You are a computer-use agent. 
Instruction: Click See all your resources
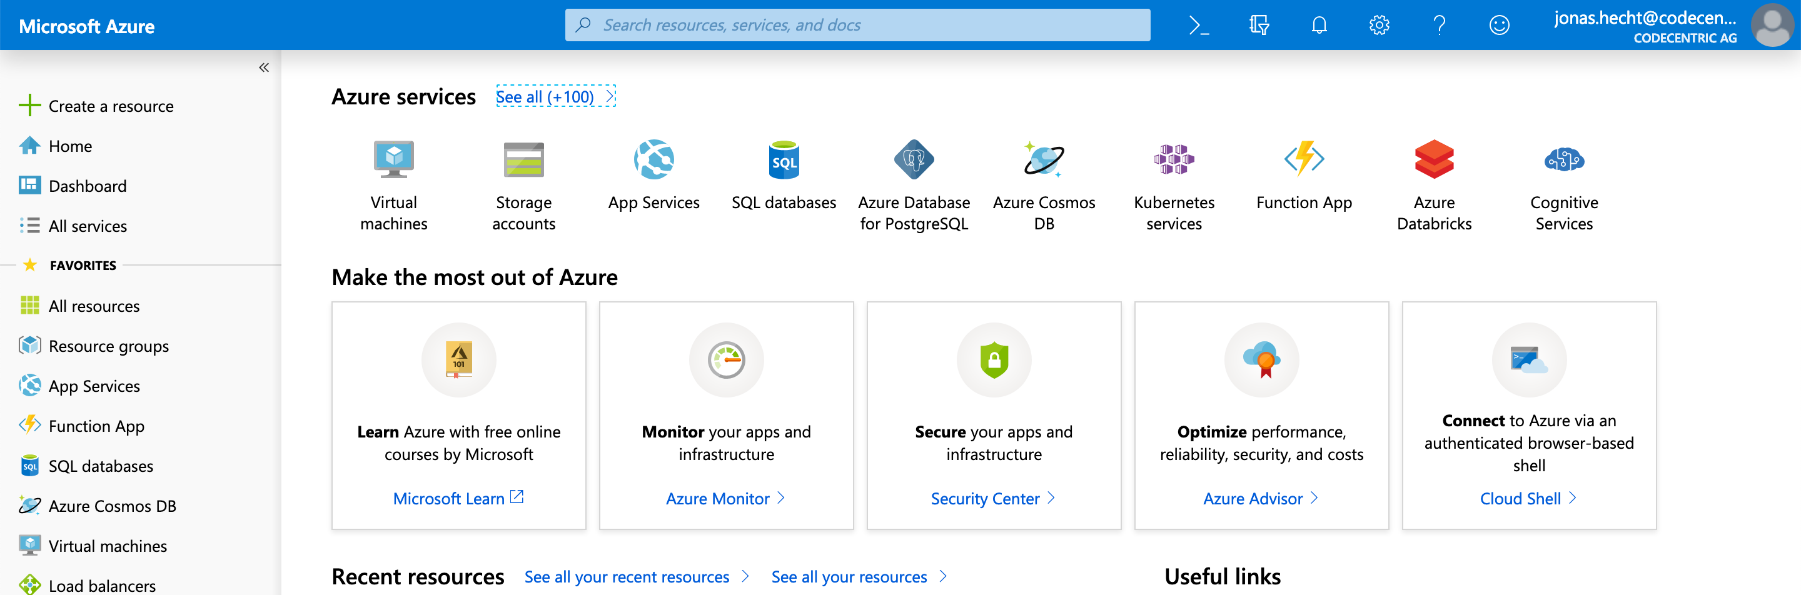coord(859,576)
